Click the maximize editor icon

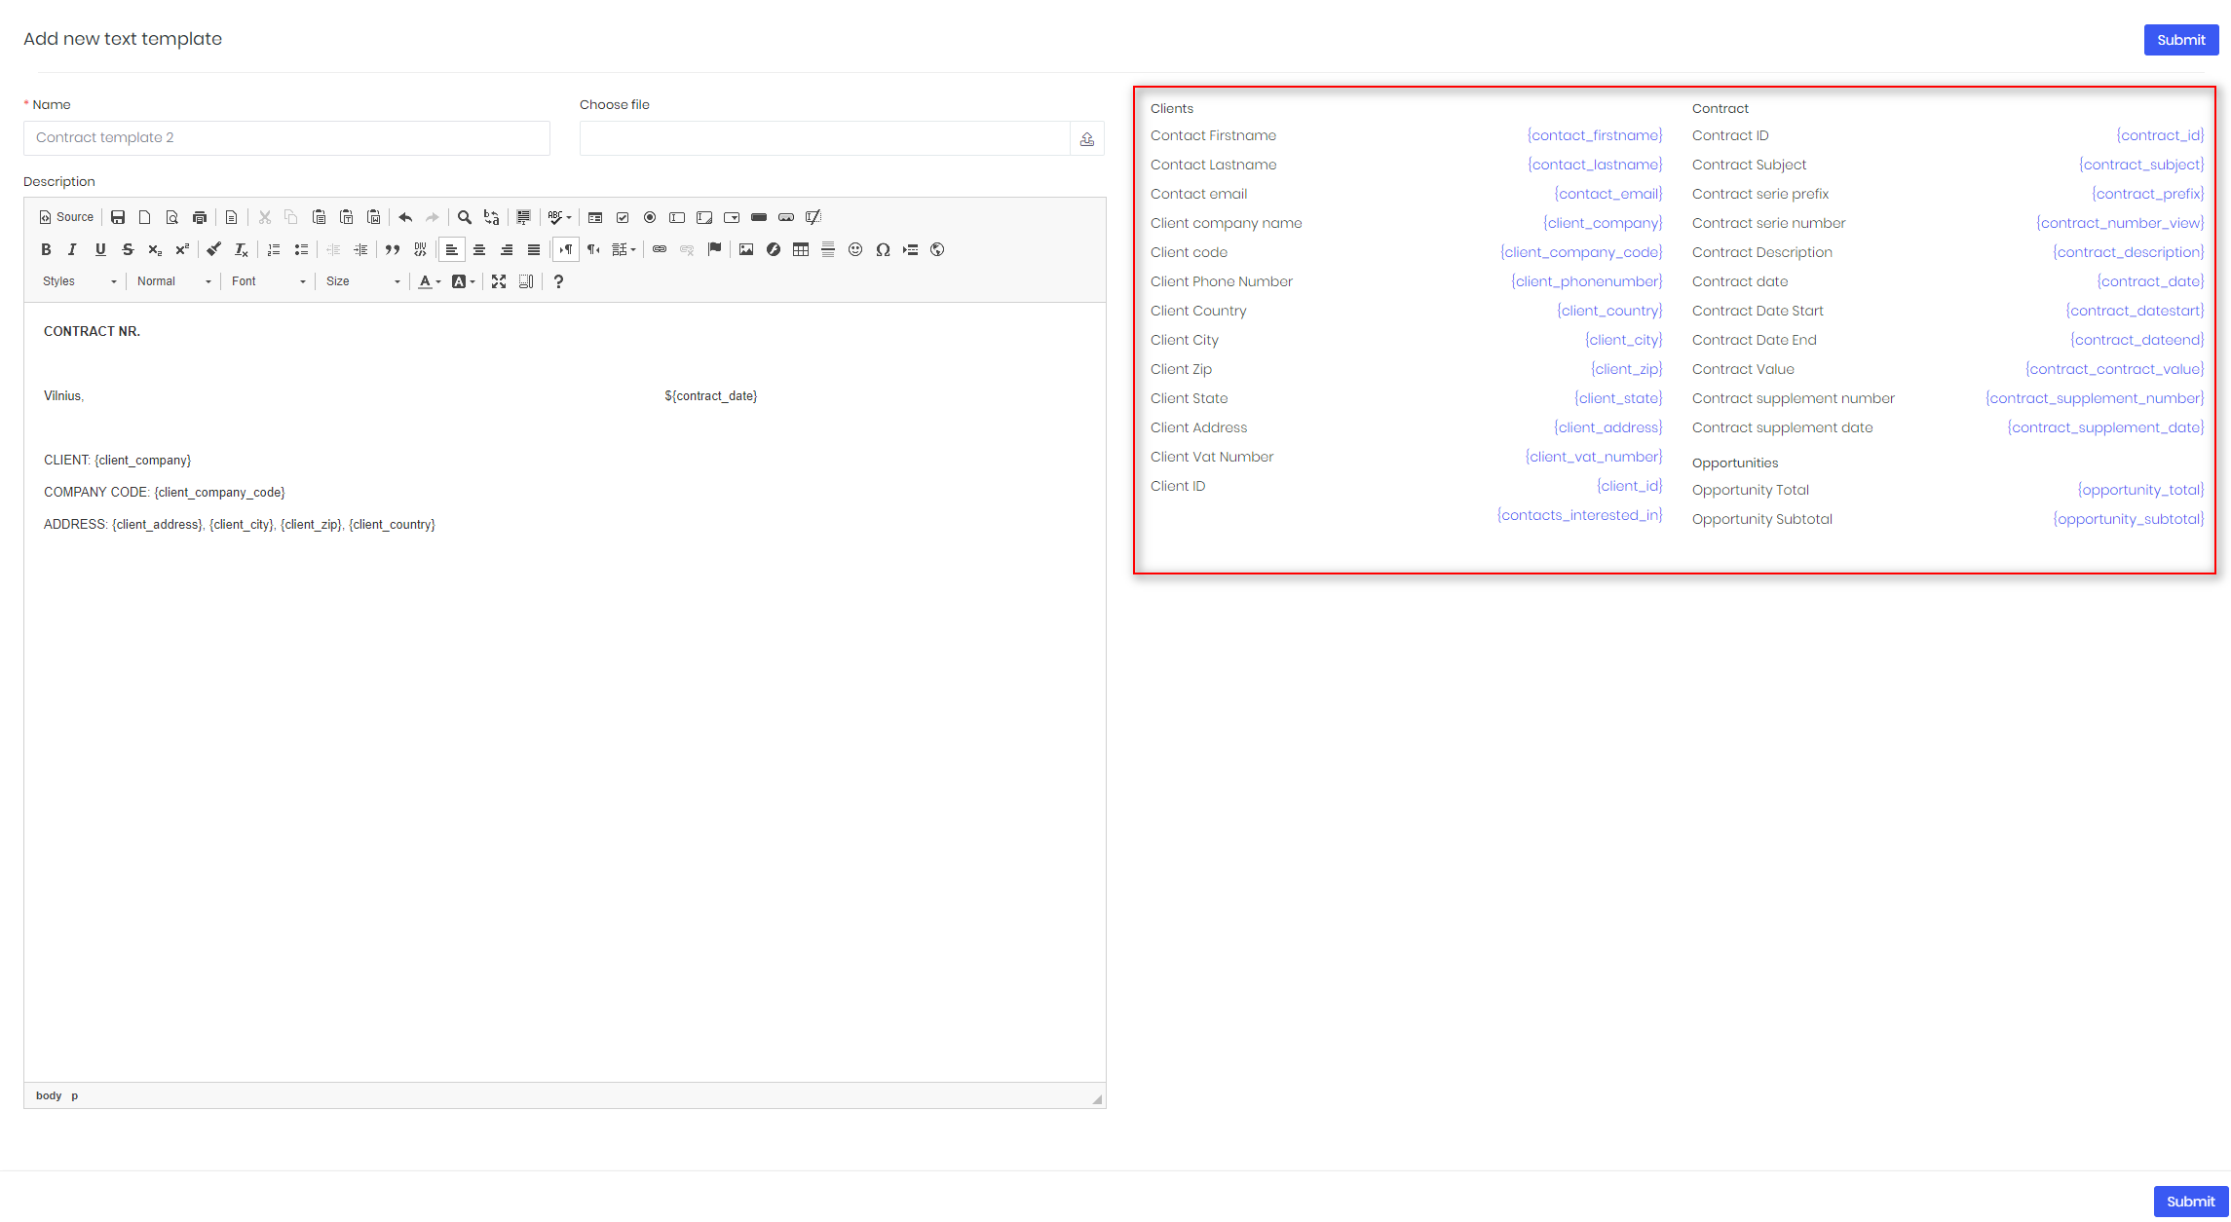coord(499,281)
